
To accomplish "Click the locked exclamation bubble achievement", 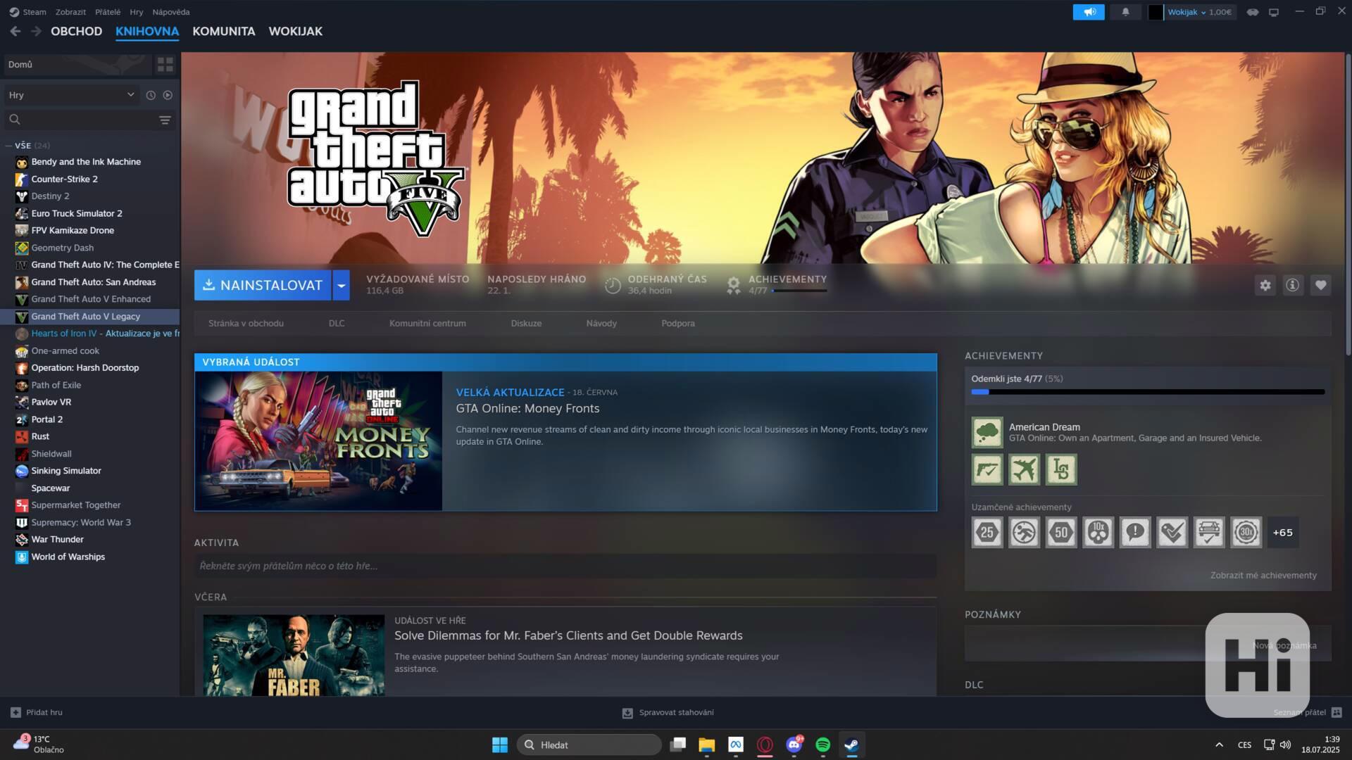I will coord(1135,533).
